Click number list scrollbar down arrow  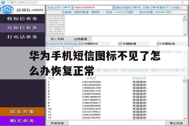pyautogui.click(x=185, y=34)
